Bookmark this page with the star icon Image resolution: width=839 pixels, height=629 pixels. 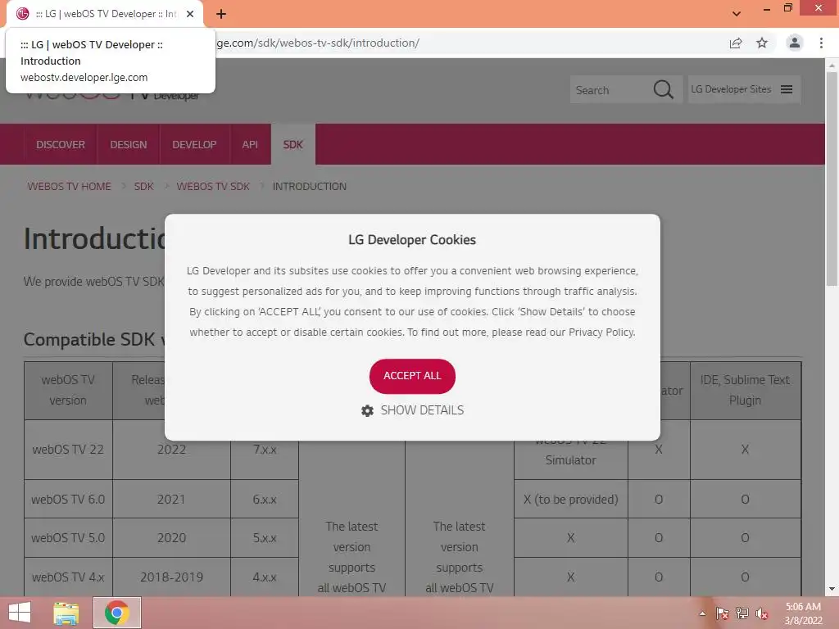coord(762,43)
